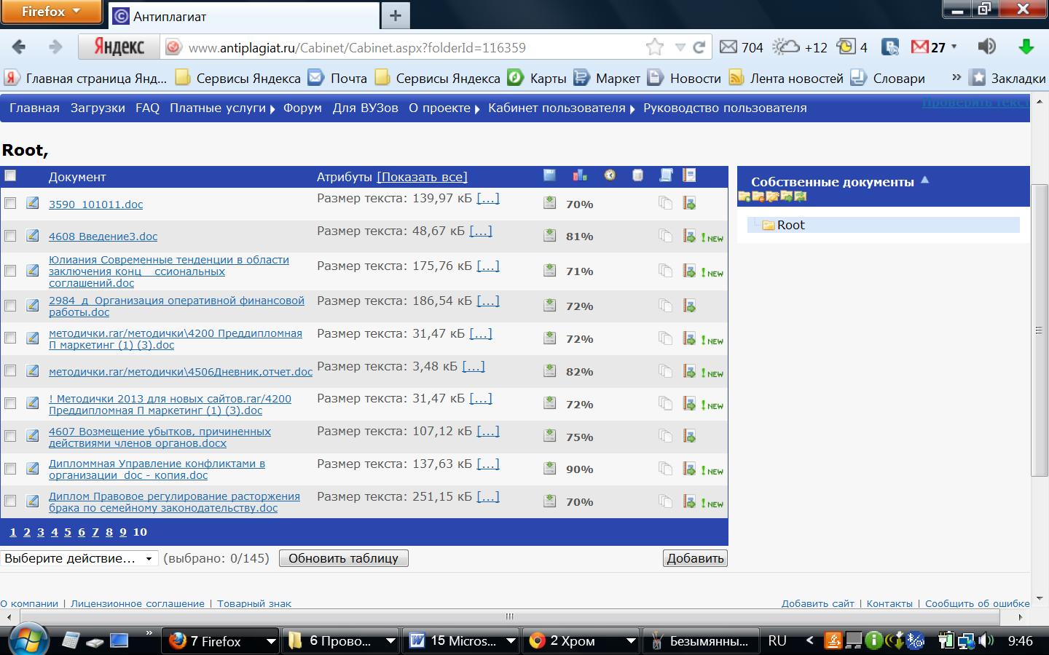Expand attributes [...] in the 3,48 кБ row
This screenshot has height=655, width=1049.
474,366
